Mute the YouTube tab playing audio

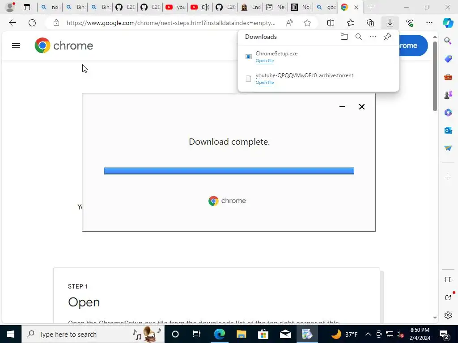(x=206, y=7)
